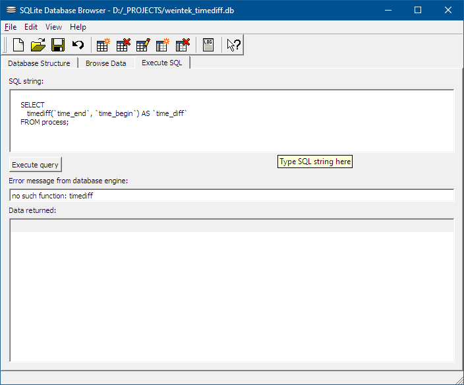Click the Delete Table icon
464x385 pixels.
point(123,45)
